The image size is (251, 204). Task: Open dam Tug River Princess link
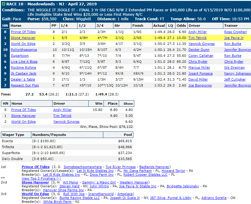121,167
